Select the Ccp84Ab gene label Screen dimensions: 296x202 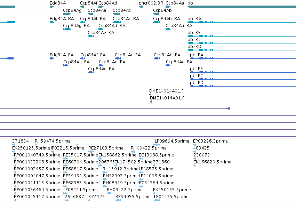pos(162,10)
